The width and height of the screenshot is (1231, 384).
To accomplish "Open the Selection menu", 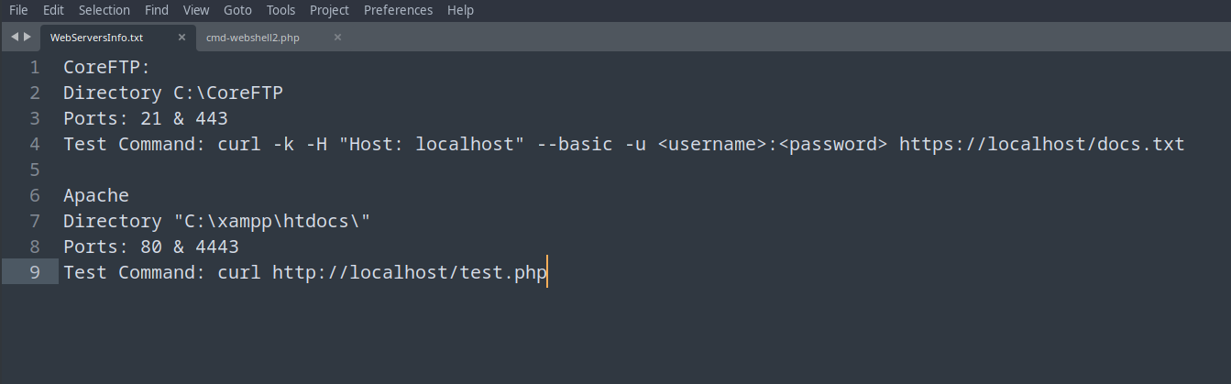I will 104,10.
